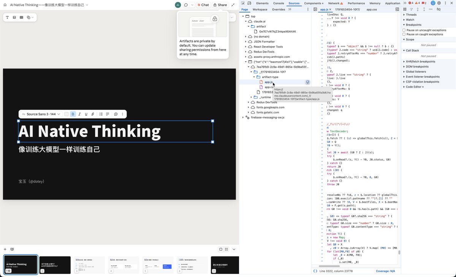The width and height of the screenshot is (456, 277).
Task: Expand firebase-messaging-sw.js tree node
Action: (x=243, y=117)
